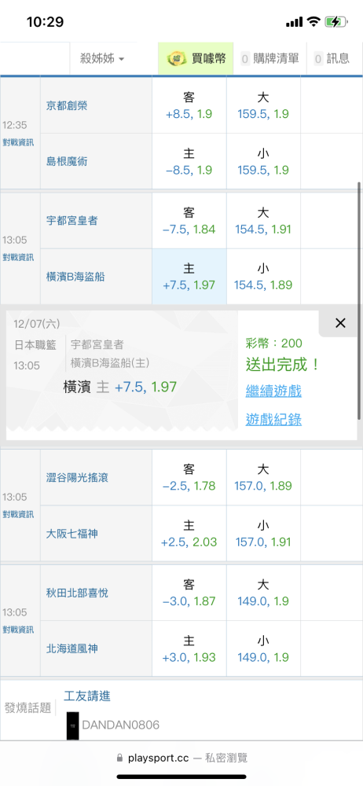Open 對戰資訊 for 12:35 game

19,142
